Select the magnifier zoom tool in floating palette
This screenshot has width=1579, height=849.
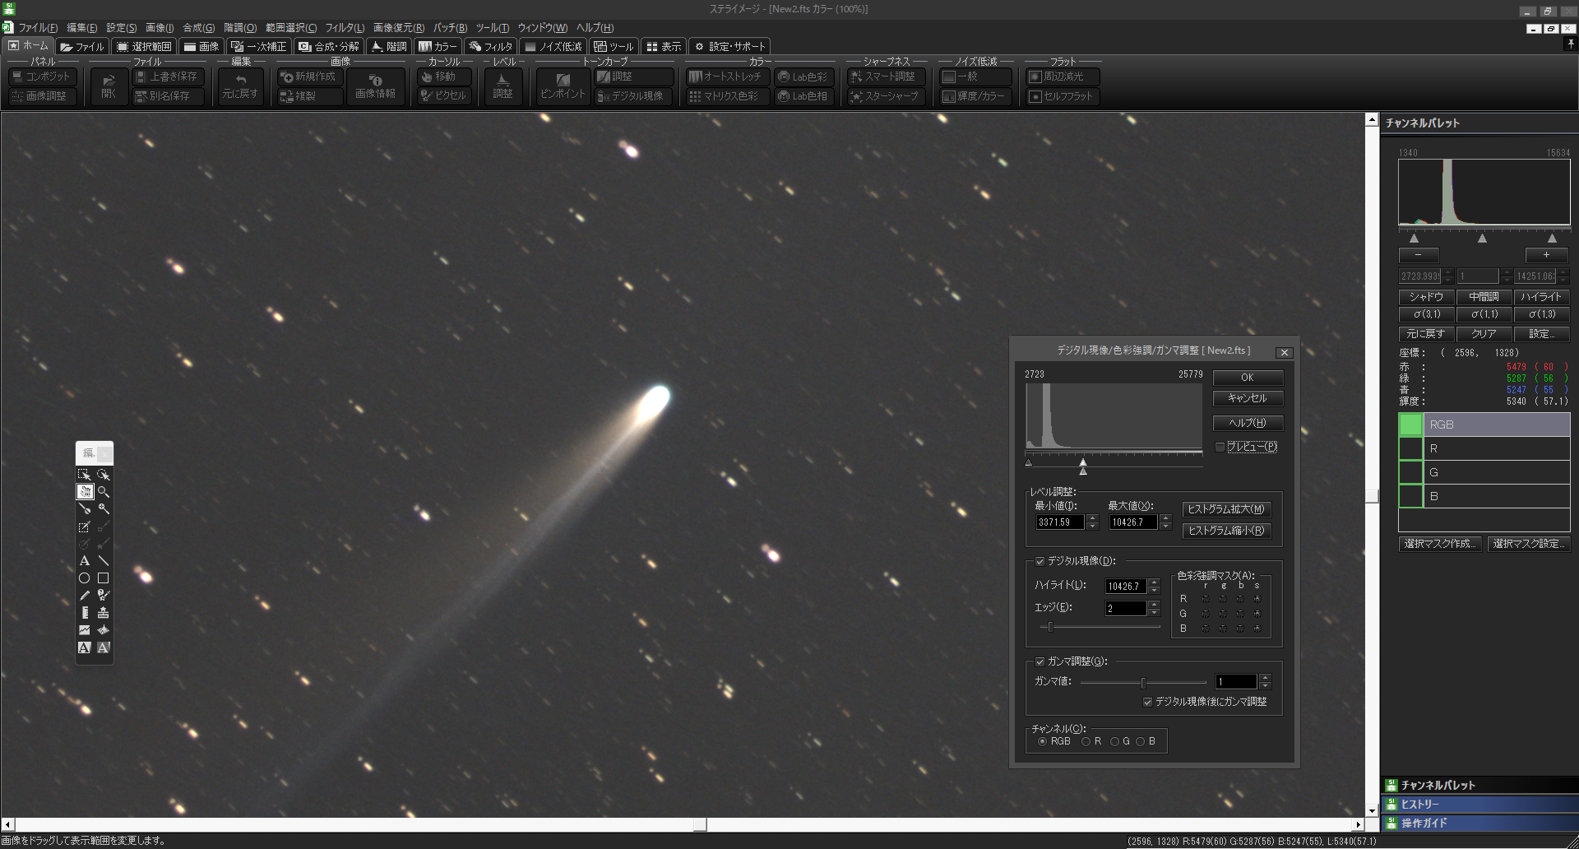104,492
